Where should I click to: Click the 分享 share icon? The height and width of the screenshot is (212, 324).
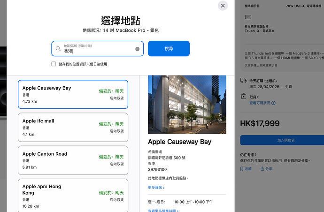tap(262, 169)
